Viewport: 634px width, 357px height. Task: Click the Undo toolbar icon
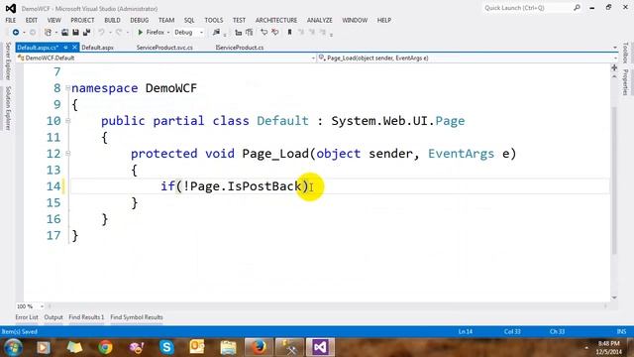tap(101, 32)
